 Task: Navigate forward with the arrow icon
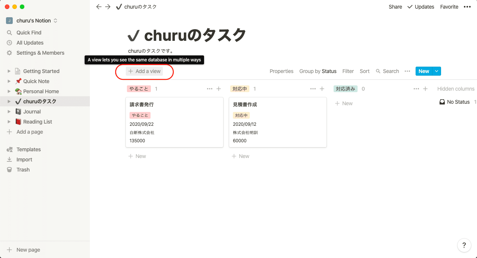pyautogui.click(x=107, y=6)
